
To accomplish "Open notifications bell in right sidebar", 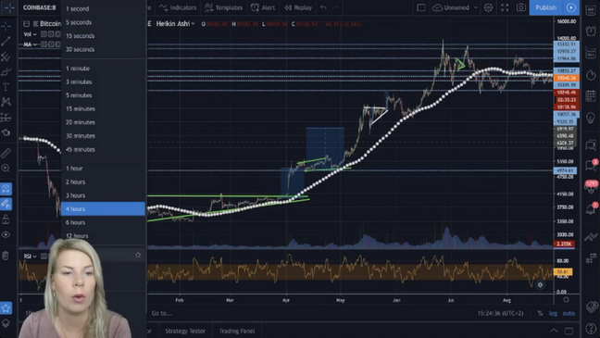I will coord(591,209).
